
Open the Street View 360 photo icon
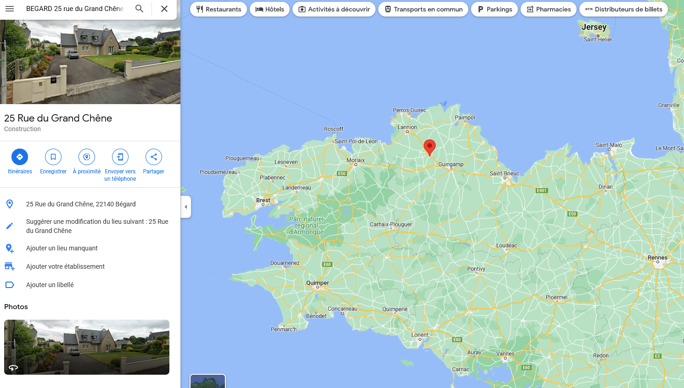click(x=13, y=367)
